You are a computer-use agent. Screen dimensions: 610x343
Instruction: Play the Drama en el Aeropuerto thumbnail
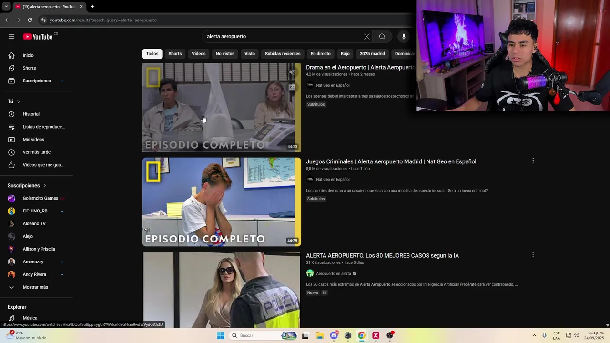222,108
